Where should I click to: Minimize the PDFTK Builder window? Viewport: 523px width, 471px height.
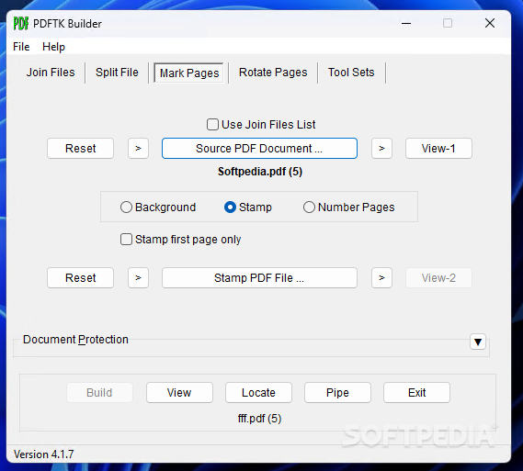(x=406, y=23)
